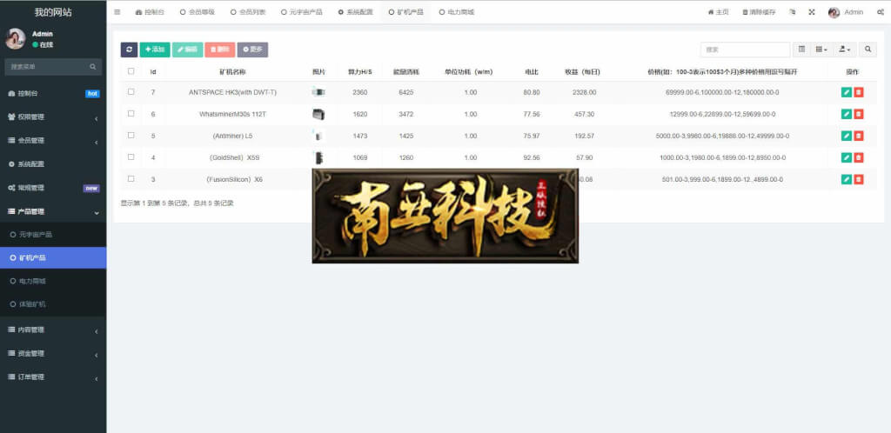Select the 矿机产品 top tab
This screenshot has height=433, width=891.
(x=406, y=12)
